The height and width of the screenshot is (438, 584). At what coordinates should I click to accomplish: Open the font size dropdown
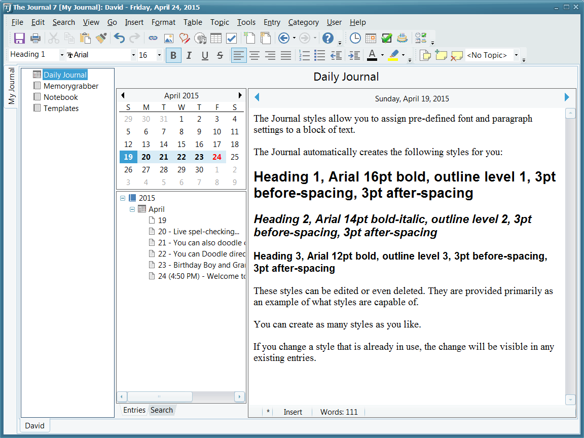[x=159, y=55]
